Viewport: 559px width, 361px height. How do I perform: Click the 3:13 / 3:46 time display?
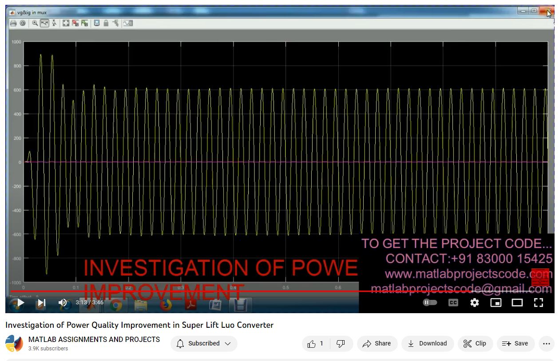pos(89,303)
